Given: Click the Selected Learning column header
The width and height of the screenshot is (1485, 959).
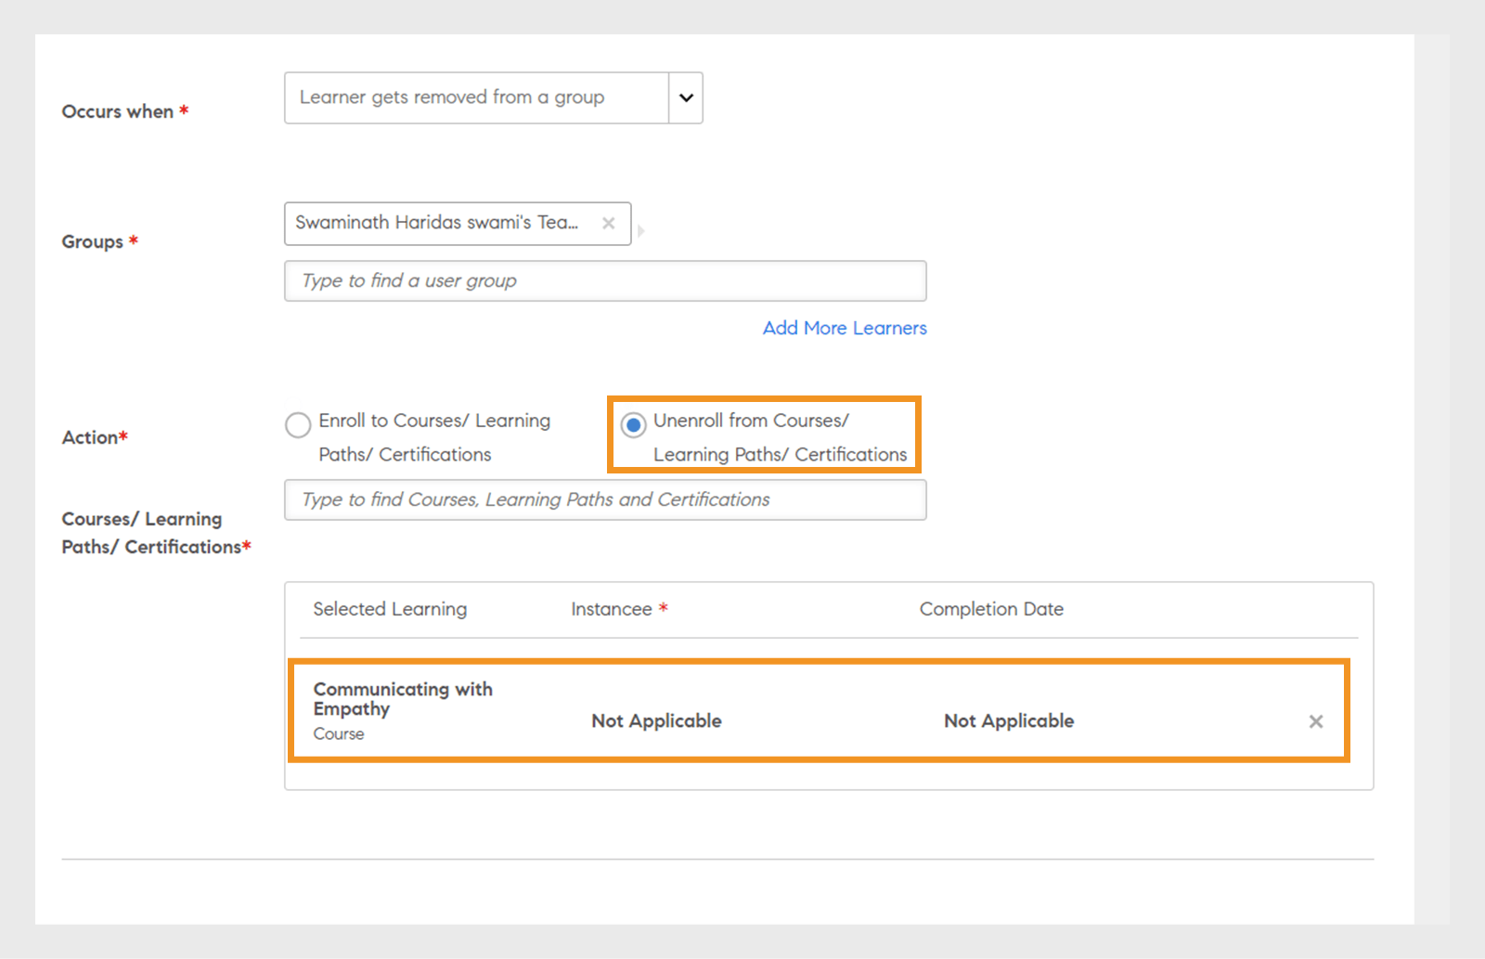Looking at the screenshot, I should [390, 609].
